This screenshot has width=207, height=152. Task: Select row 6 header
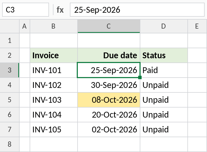coord(10,114)
